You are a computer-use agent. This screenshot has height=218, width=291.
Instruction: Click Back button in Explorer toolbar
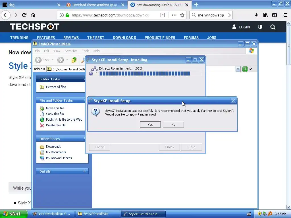(x=42, y=60)
